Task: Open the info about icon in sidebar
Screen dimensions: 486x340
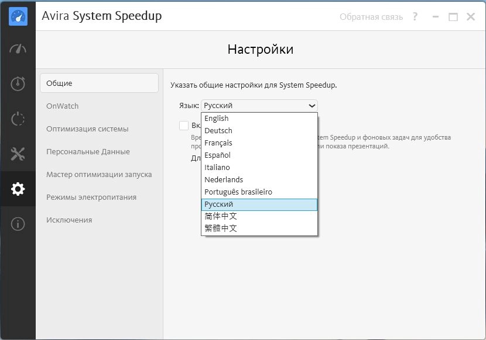Action: (x=18, y=224)
